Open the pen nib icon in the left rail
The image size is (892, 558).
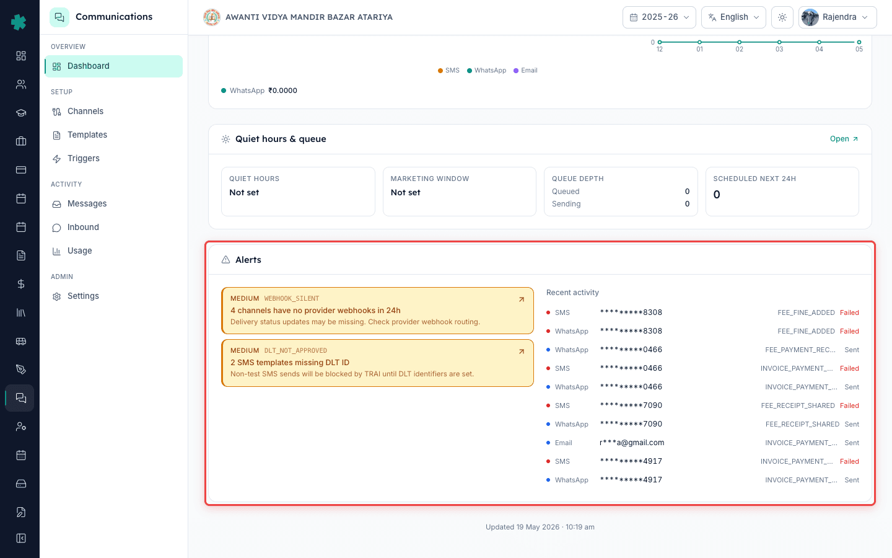pyautogui.click(x=21, y=370)
